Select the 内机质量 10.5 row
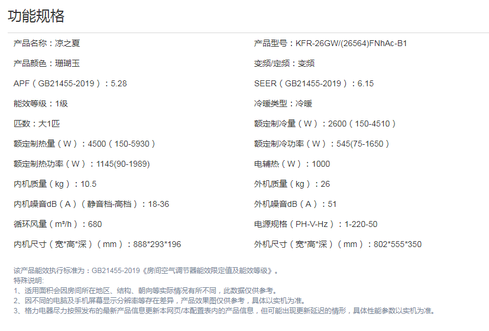The image size is (489, 331). pyautogui.click(x=55, y=184)
